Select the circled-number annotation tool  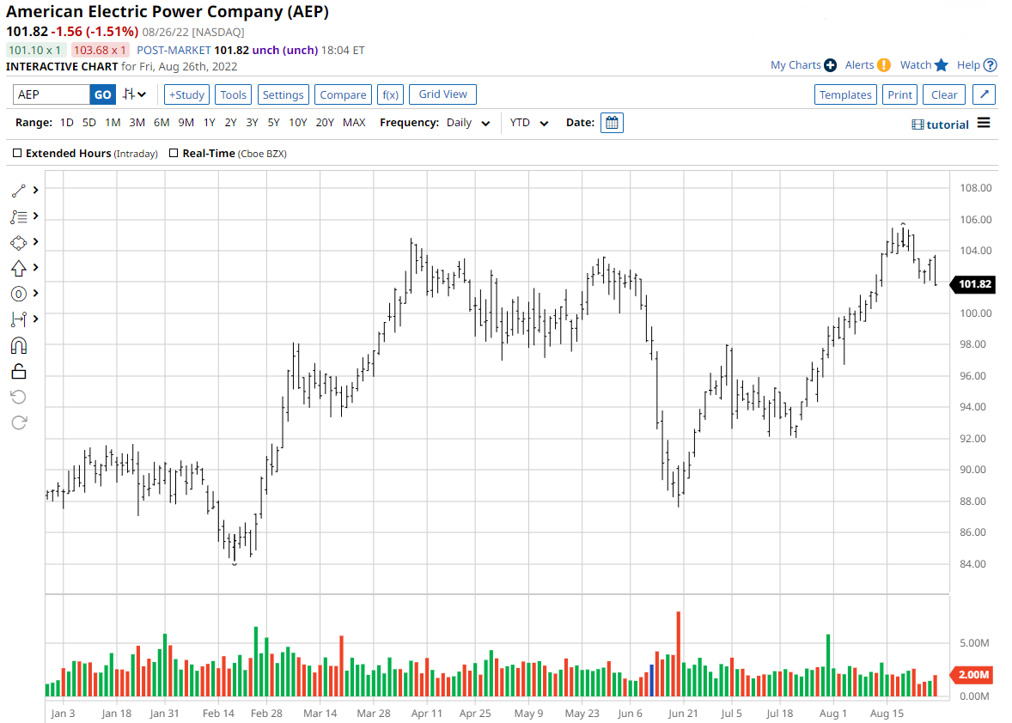tap(19, 295)
